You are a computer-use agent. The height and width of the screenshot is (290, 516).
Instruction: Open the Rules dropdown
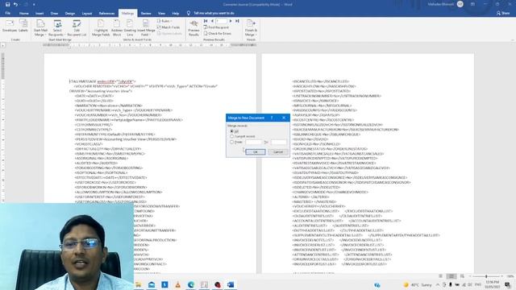click(x=164, y=21)
